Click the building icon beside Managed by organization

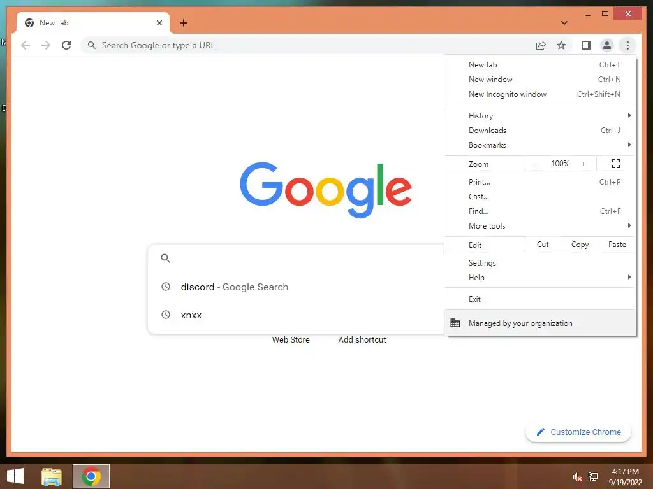[455, 323]
